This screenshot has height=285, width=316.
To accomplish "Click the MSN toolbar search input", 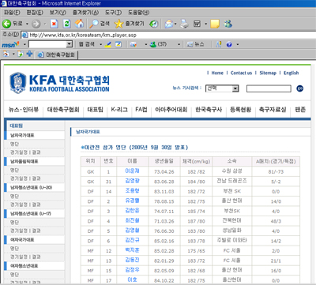I will 47,44.
